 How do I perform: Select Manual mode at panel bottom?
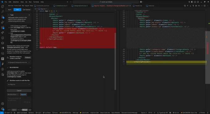click(25, 110)
